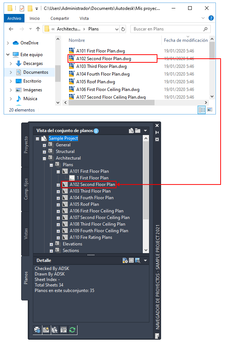Open Música in navigation pane
The width and height of the screenshot is (225, 343).
click(30, 99)
